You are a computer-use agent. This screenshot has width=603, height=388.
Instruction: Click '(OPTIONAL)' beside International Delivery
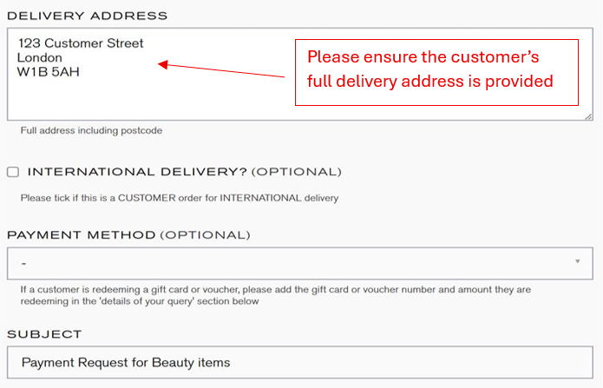click(x=297, y=172)
